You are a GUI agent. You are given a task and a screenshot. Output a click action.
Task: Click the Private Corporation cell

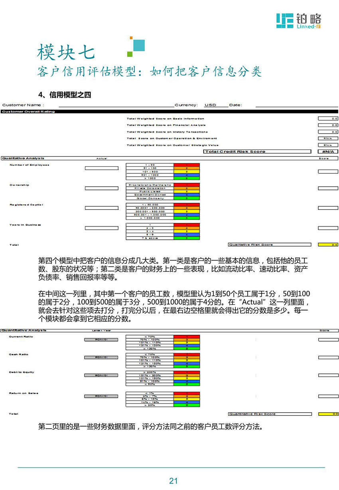[x=150, y=188]
